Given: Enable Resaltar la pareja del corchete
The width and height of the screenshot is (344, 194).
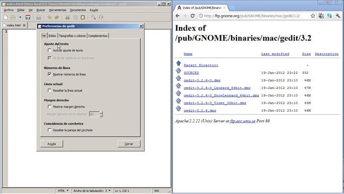Looking at the screenshot, I should pyautogui.click(x=49, y=130).
